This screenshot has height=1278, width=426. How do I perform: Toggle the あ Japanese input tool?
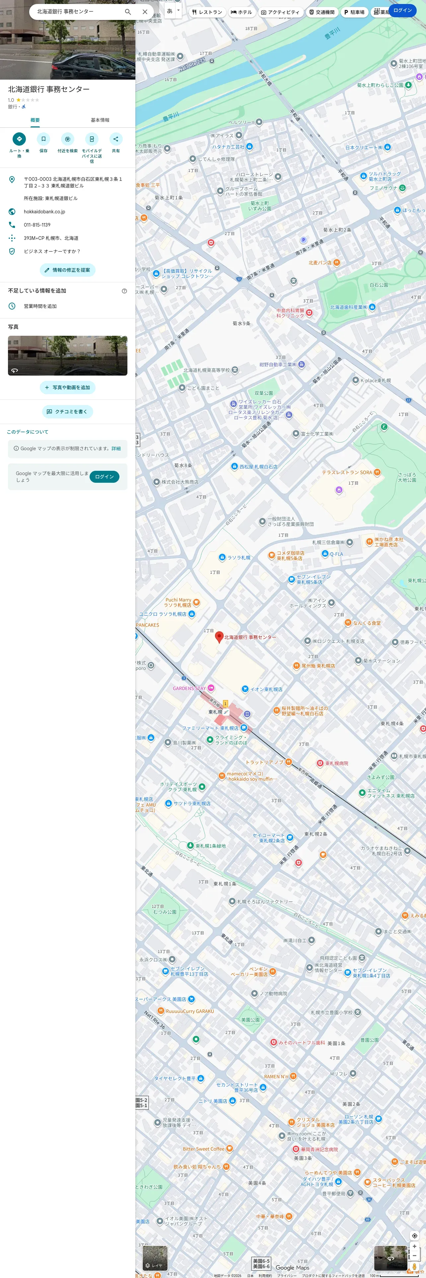[x=170, y=11]
